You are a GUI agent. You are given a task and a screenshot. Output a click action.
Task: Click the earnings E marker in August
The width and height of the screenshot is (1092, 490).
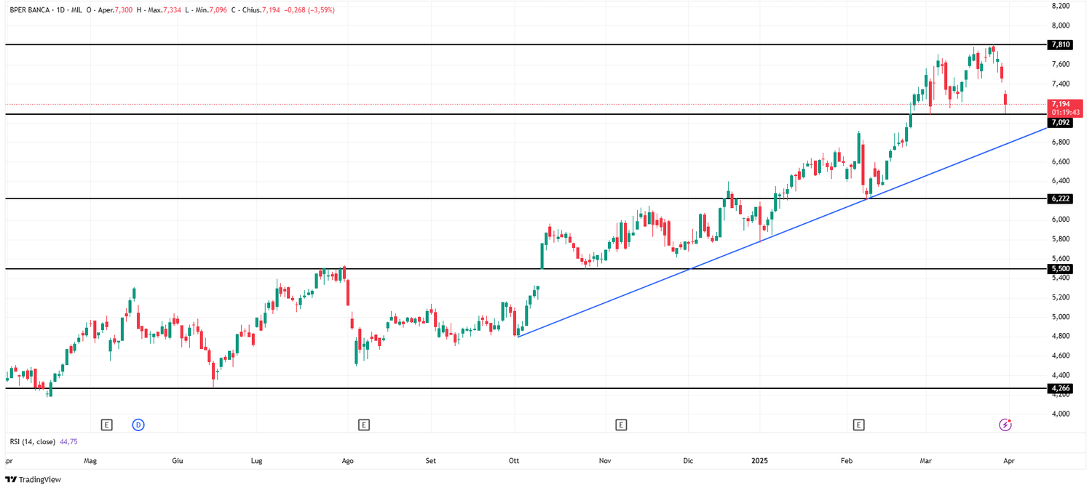click(364, 425)
